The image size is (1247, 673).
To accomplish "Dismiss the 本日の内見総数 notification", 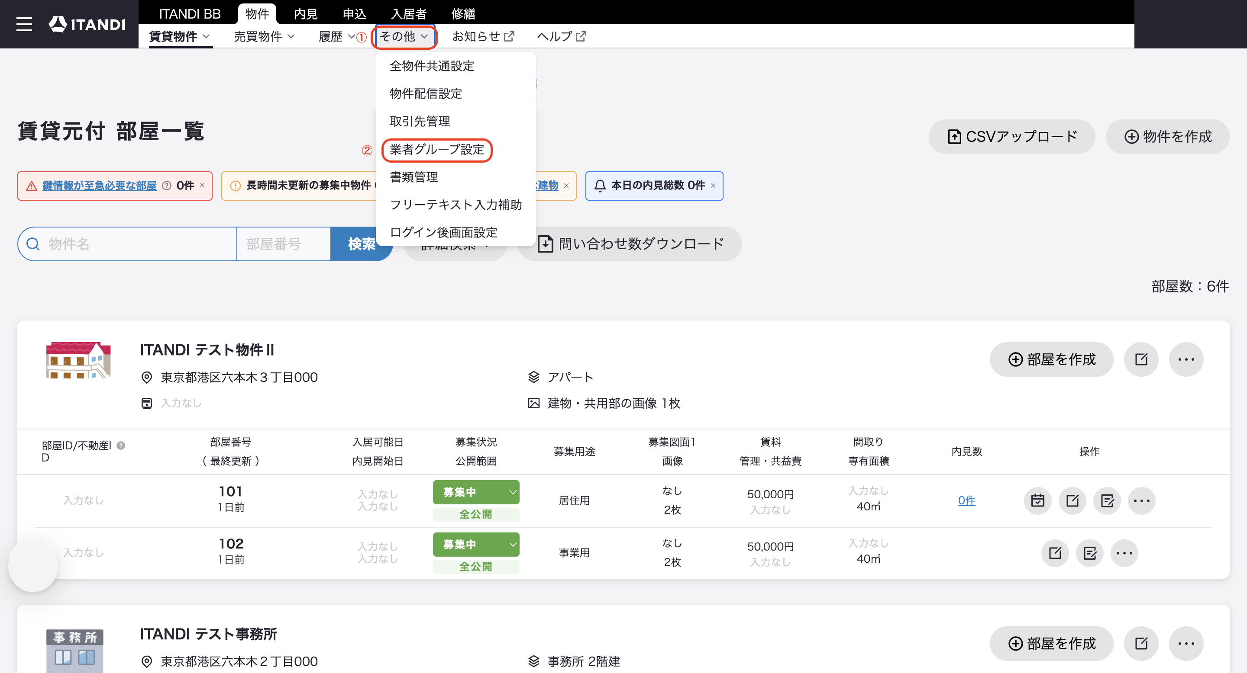I will [x=713, y=186].
